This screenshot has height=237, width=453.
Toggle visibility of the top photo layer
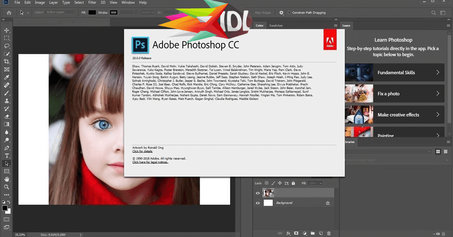coord(258,193)
